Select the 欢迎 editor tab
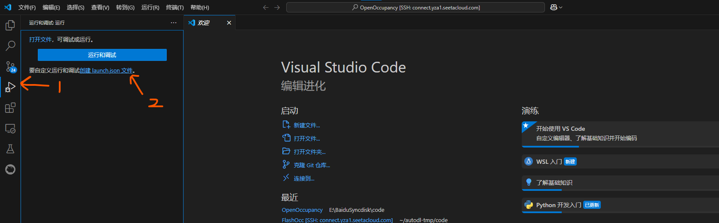The width and height of the screenshot is (719, 223). tap(210, 23)
